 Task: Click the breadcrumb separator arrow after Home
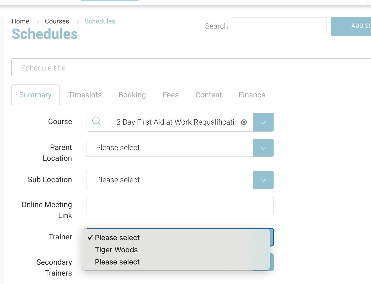coord(37,21)
